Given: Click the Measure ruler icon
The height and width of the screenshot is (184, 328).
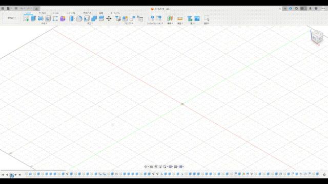Looking at the screenshot, I should [180, 18].
